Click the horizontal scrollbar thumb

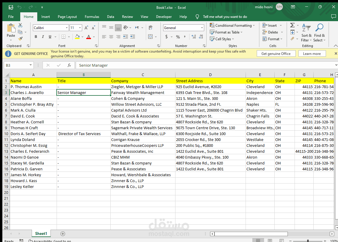click(251, 234)
